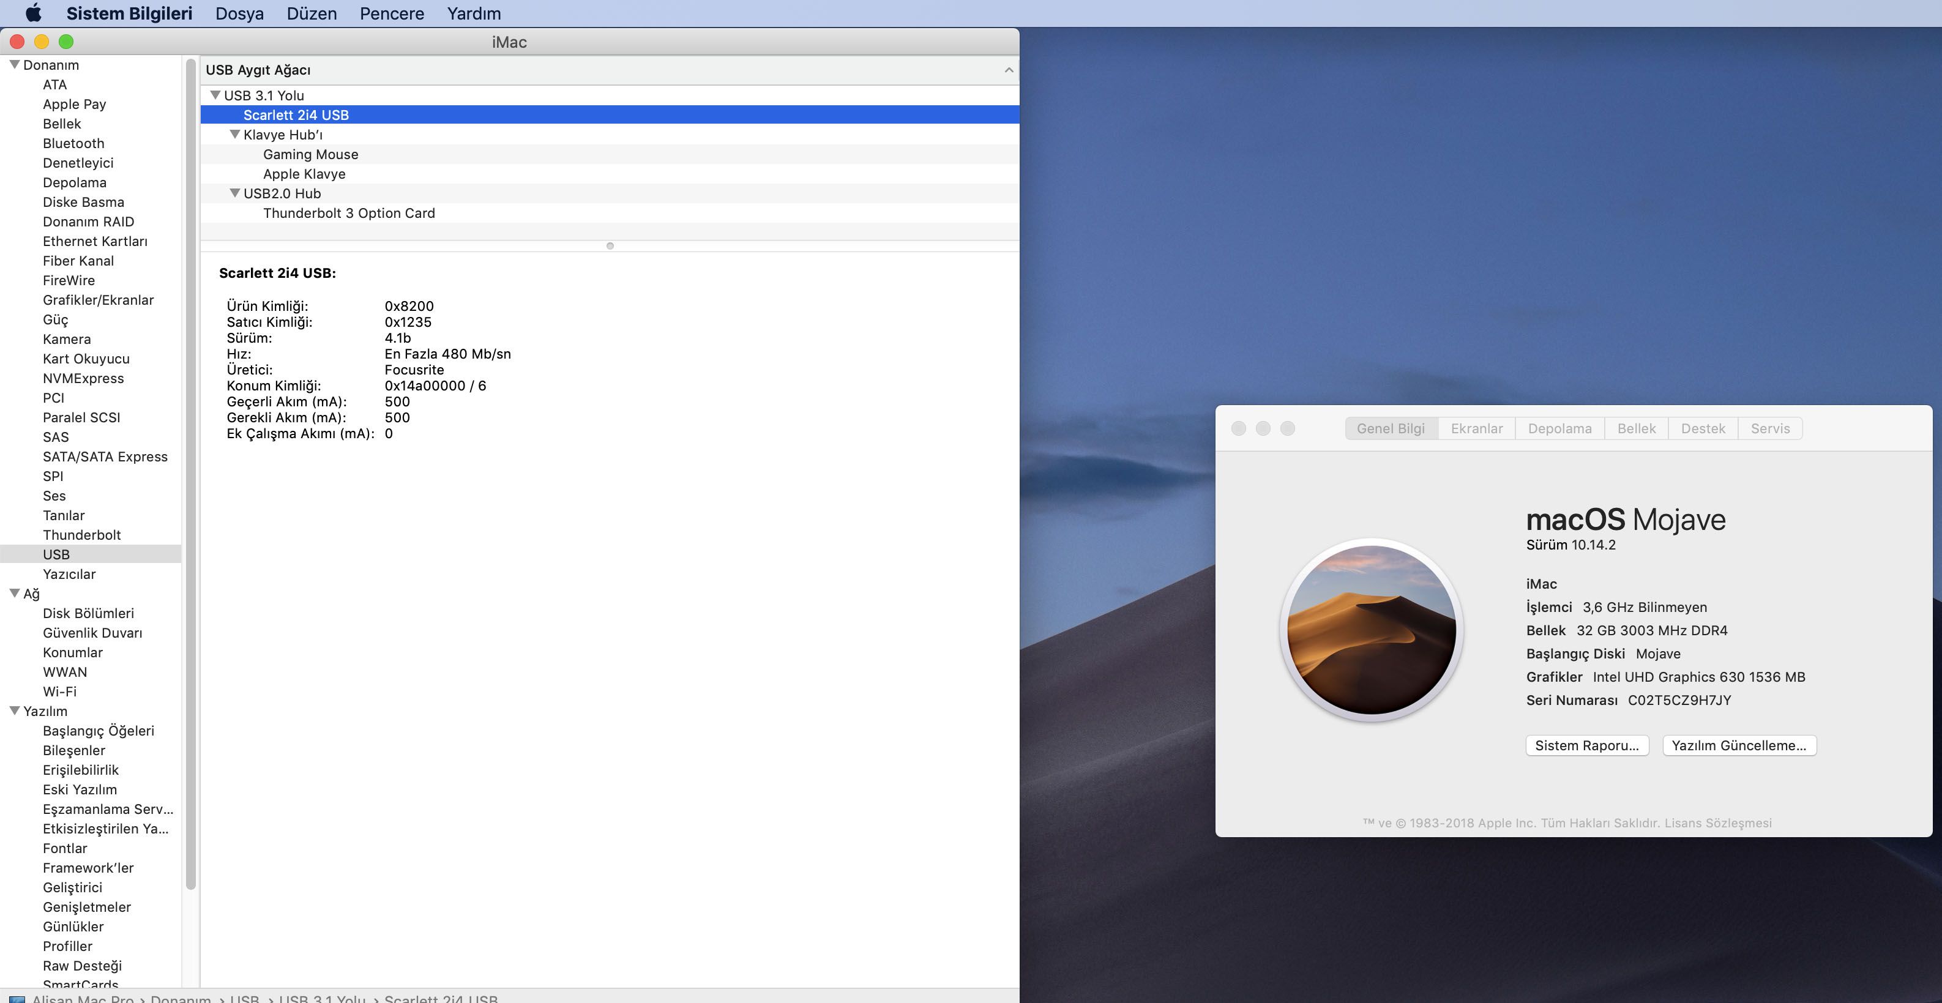This screenshot has width=1942, height=1003.
Task: Click the macOS Mojave dune logo
Action: tap(1372, 629)
